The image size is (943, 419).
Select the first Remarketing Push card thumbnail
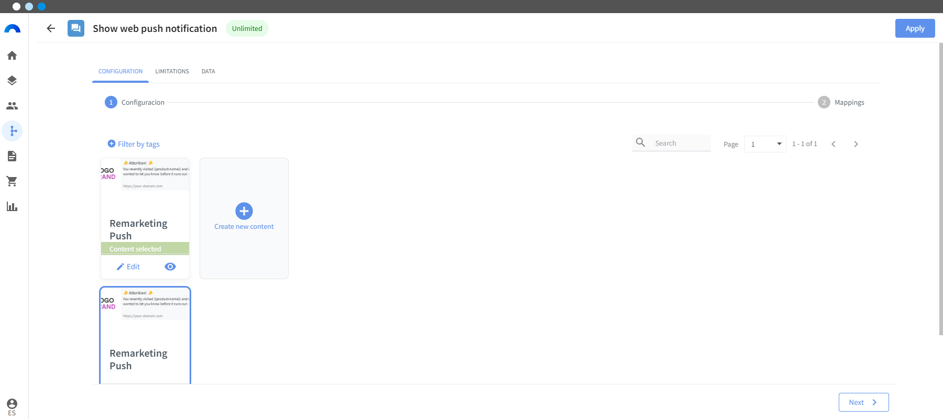click(x=145, y=174)
